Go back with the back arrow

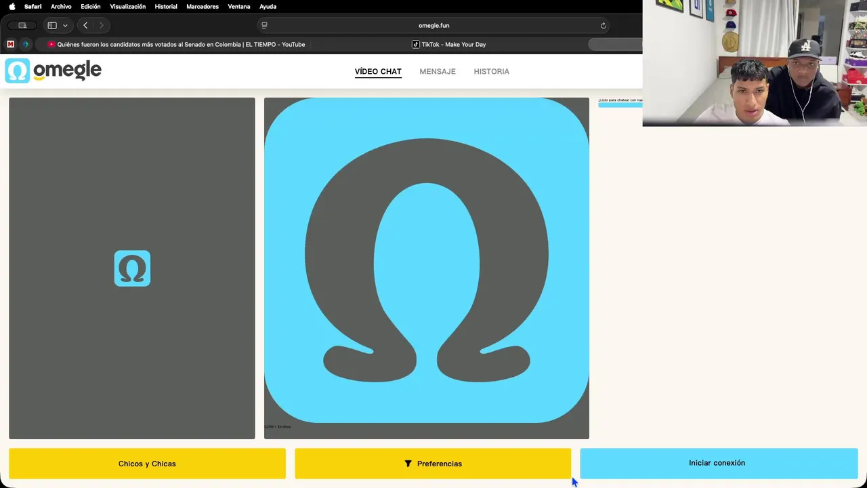coord(85,25)
